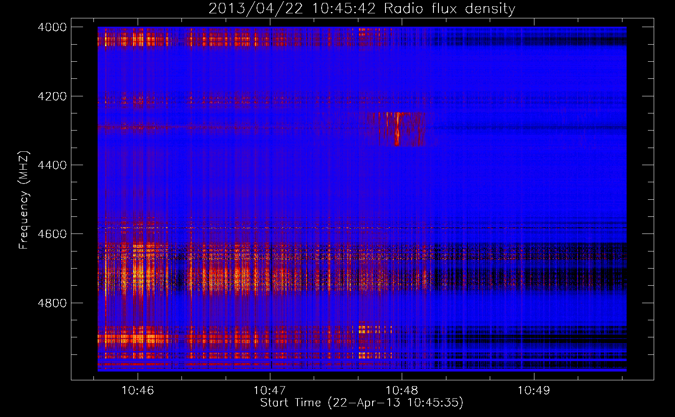This screenshot has width=675, height=417.
Task: Select the 4800 frequency axis label
Action: click(52, 303)
